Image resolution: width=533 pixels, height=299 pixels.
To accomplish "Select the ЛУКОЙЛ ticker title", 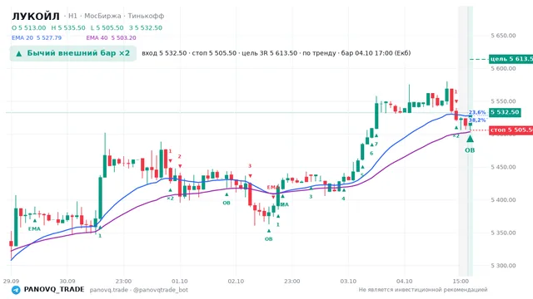I will pos(36,17).
